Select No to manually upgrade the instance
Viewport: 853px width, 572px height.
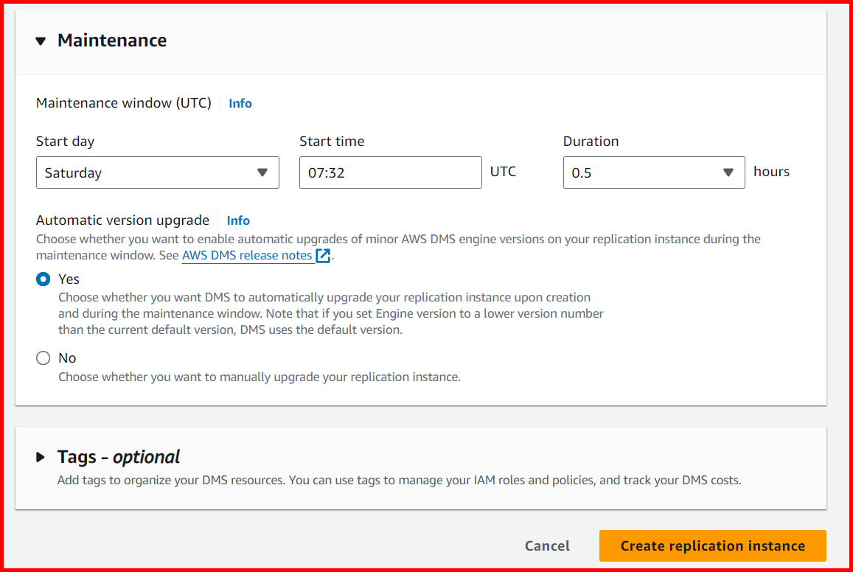point(43,357)
